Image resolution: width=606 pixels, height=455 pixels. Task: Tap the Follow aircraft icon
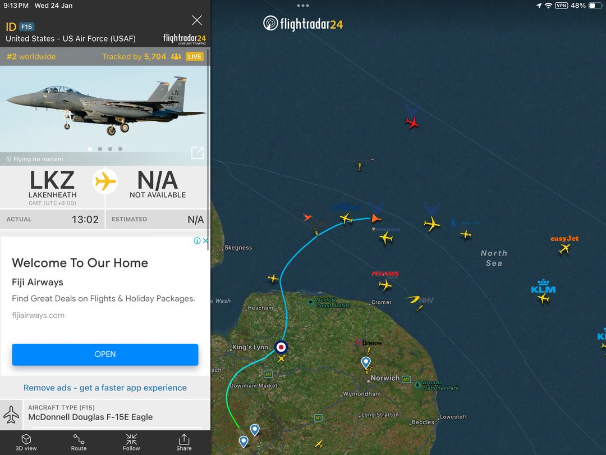tap(131, 442)
